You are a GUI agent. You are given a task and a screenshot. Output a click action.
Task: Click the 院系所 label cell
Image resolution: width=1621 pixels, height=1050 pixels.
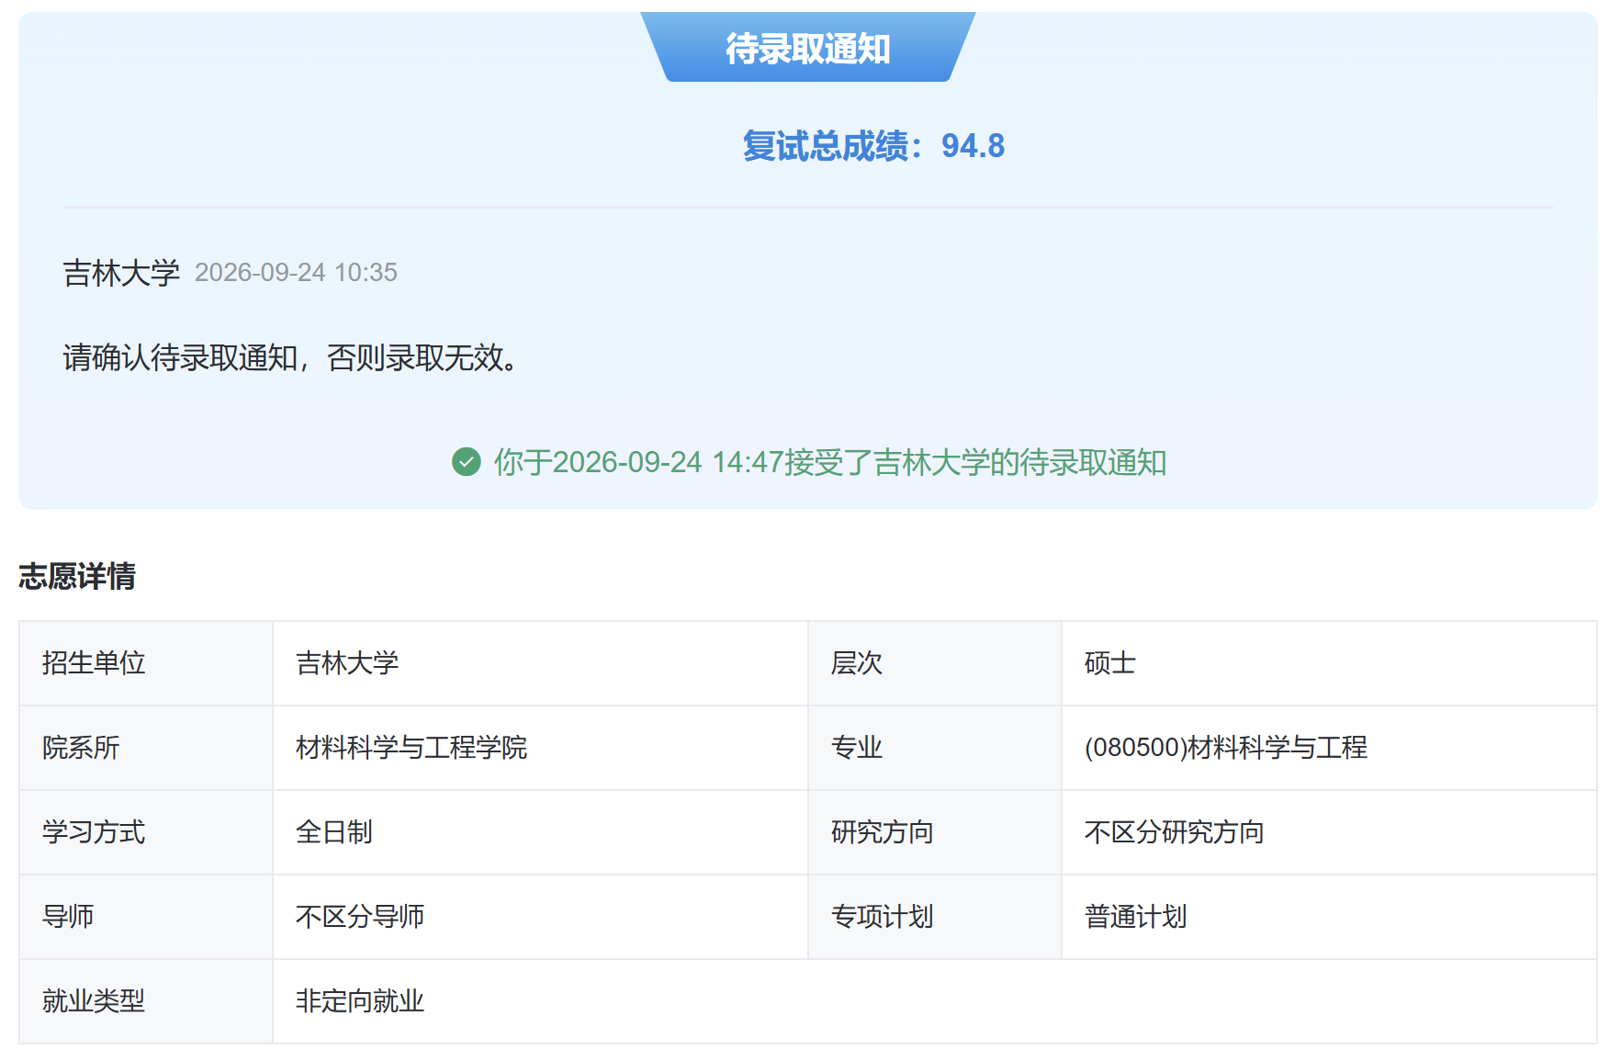146,748
